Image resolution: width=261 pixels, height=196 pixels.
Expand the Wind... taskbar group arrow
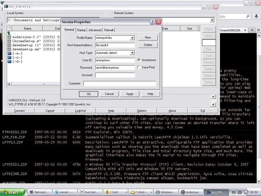click(151, 192)
